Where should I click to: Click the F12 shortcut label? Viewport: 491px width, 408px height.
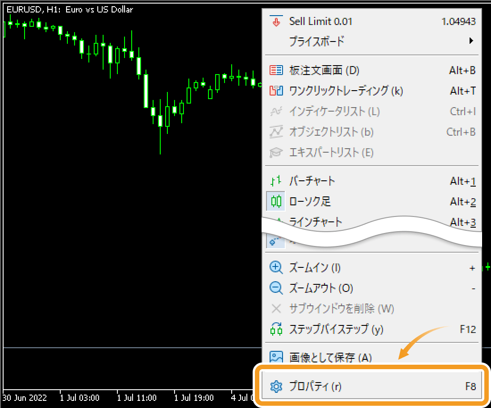coord(468,329)
